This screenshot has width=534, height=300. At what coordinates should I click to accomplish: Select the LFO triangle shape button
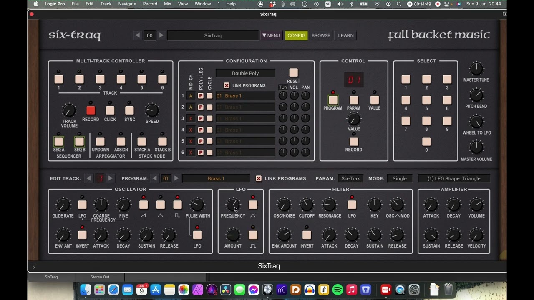coord(253,205)
